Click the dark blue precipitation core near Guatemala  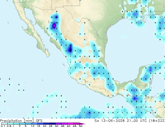(x=135, y=98)
